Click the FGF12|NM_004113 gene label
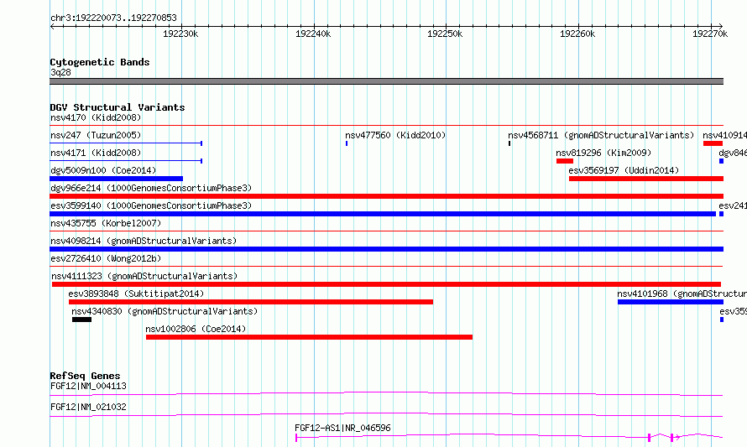This screenshot has height=447, width=747. coord(89,386)
